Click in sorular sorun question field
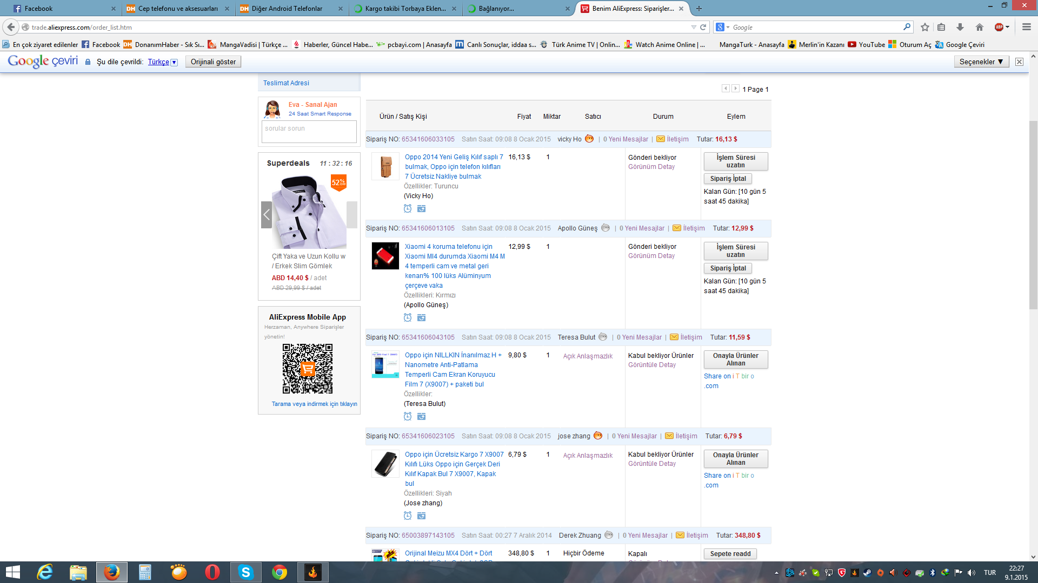 tap(309, 131)
